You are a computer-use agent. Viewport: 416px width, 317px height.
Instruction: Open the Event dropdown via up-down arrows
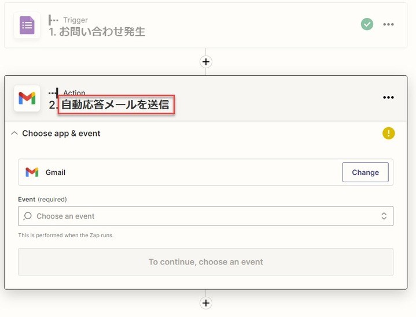[x=384, y=216]
